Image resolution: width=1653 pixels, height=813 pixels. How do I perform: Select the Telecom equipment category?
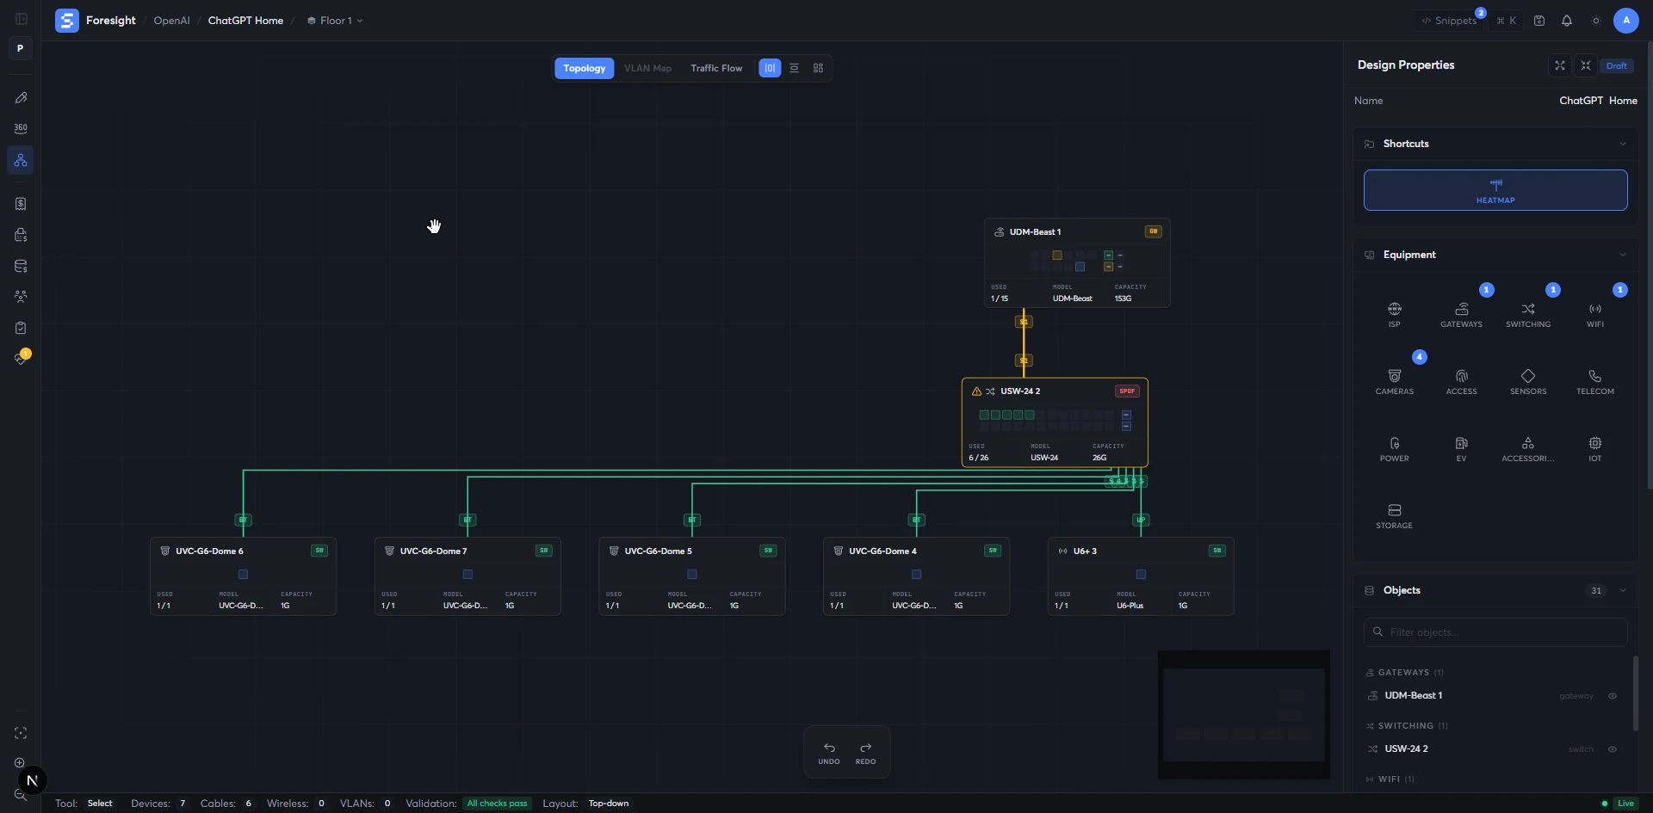click(x=1595, y=382)
